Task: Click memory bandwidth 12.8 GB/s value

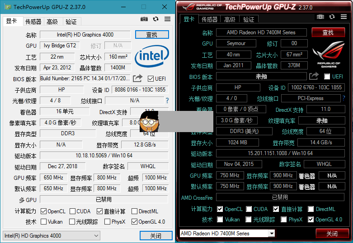Action: point(145,145)
